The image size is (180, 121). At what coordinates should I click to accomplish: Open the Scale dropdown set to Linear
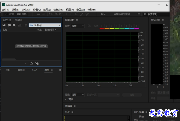tap(78, 26)
